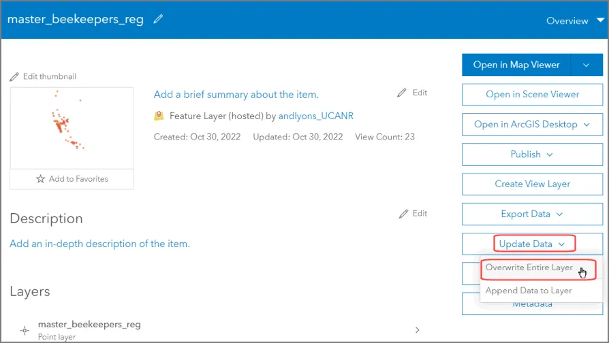Open the andlyons_UCANR owner profile link
The height and width of the screenshot is (343, 609).
(315, 116)
